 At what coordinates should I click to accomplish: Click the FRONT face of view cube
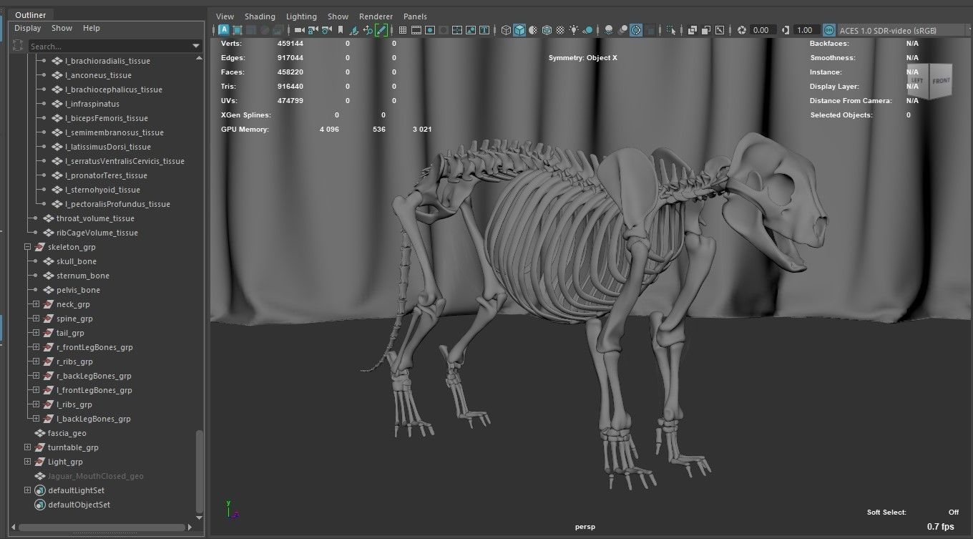pyautogui.click(x=942, y=82)
